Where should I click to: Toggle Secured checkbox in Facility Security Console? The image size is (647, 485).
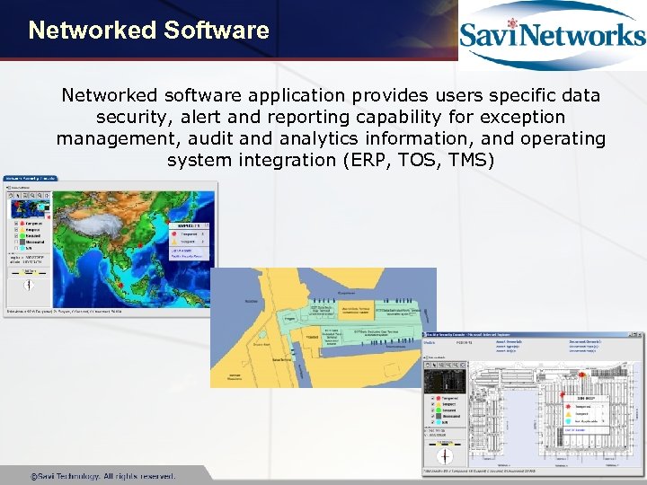point(433,410)
